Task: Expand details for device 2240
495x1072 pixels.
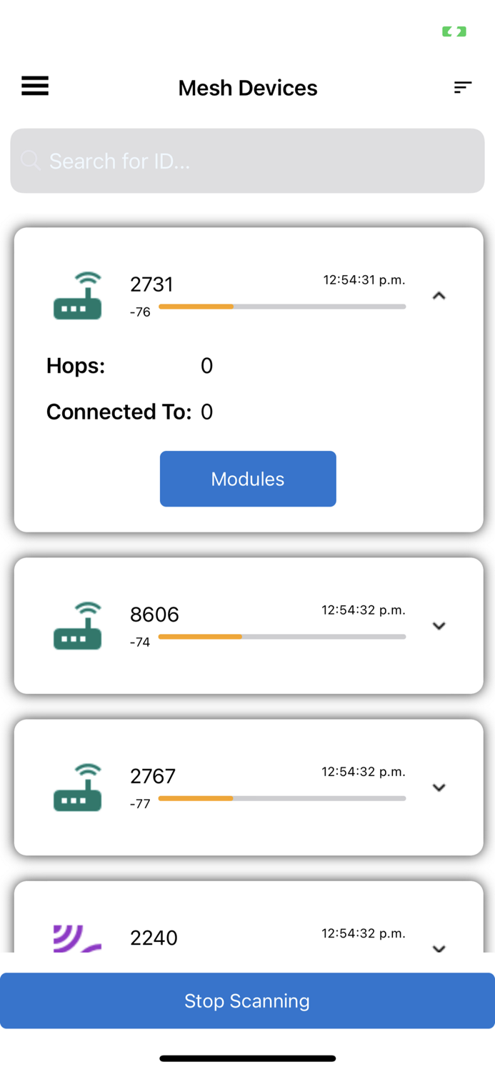Action: (x=439, y=949)
